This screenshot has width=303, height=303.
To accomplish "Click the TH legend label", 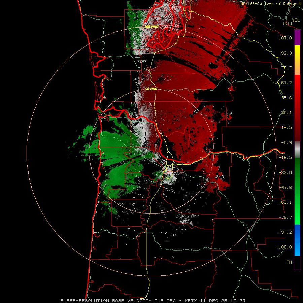I will point(289,262).
